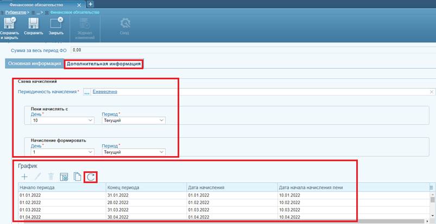The image size is (436, 224).
Task: Click the refresh schedule icon
Action: 91,176
